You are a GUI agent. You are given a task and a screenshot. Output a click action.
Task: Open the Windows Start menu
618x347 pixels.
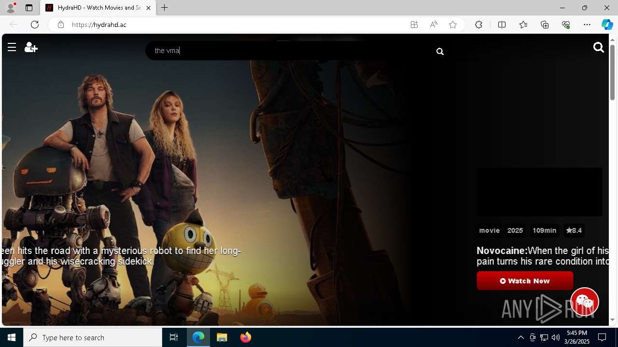click(12, 337)
